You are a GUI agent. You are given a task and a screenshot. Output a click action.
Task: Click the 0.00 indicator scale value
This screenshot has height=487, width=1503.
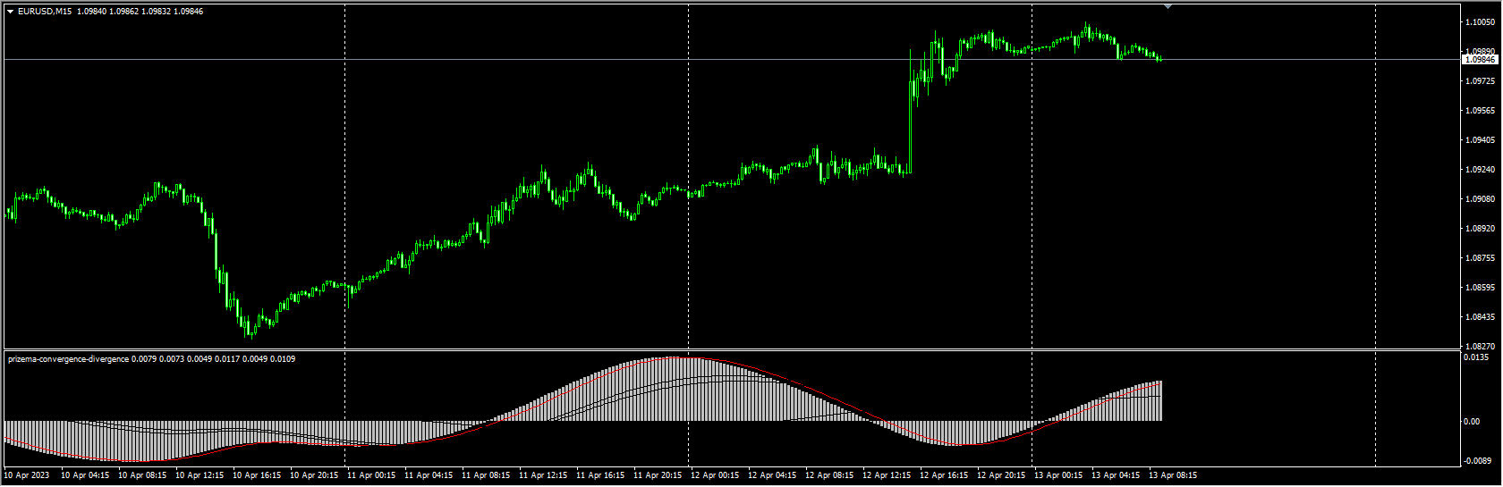point(1472,422)
